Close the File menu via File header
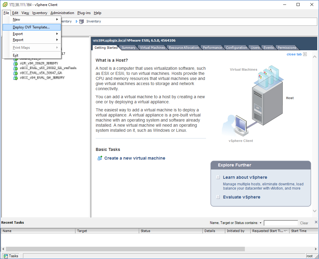This screenshot has width=319, height=259. point(6,13)
